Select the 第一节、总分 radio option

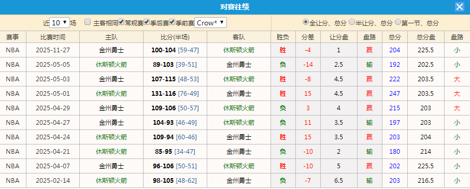tap(398, 22)
